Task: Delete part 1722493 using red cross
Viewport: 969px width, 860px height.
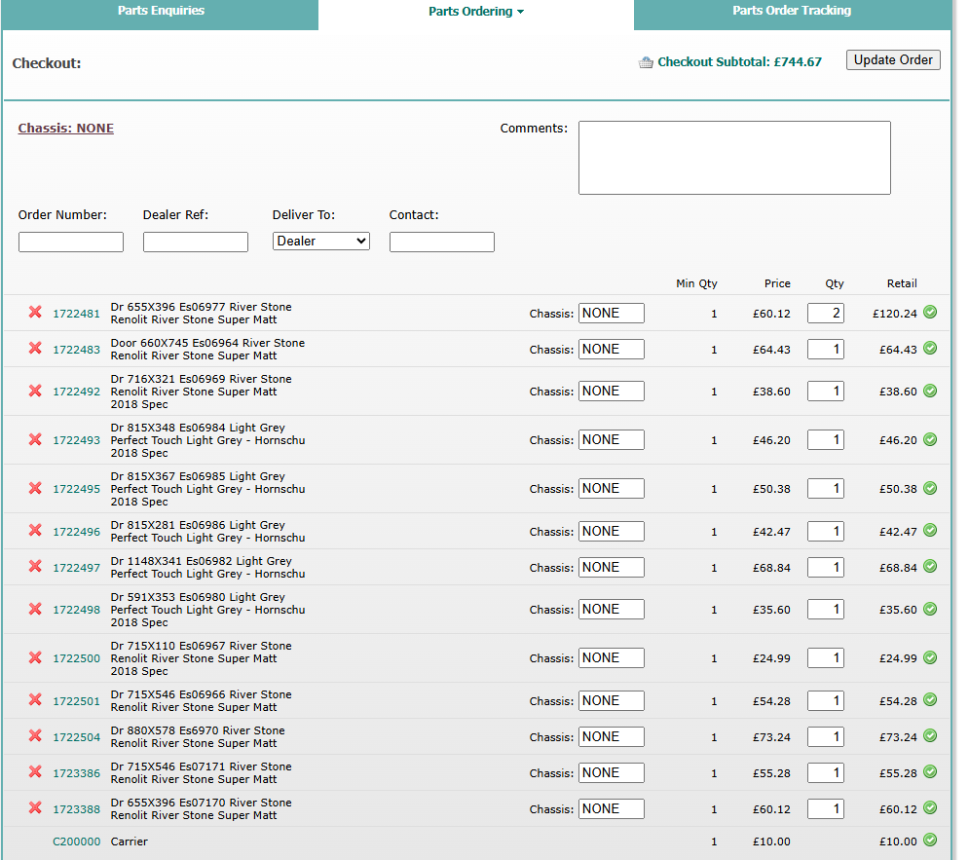Action: coord(35,440)
